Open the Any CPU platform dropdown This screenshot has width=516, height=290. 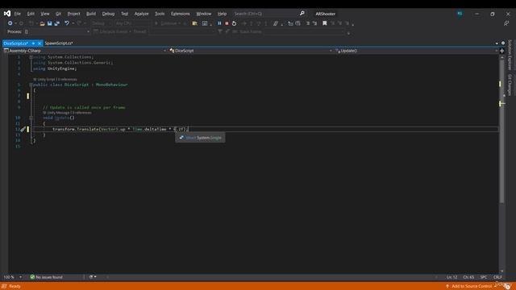click(131, 23)
